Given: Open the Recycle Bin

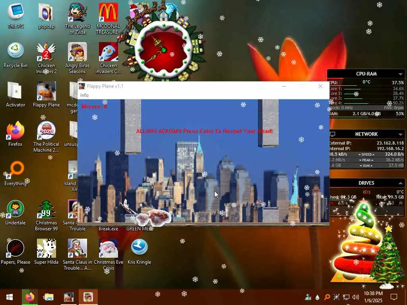Looking at the screenshot, I should point(16,55).
